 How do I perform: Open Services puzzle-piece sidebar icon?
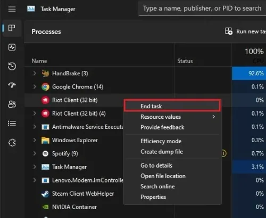coord(12,143)
